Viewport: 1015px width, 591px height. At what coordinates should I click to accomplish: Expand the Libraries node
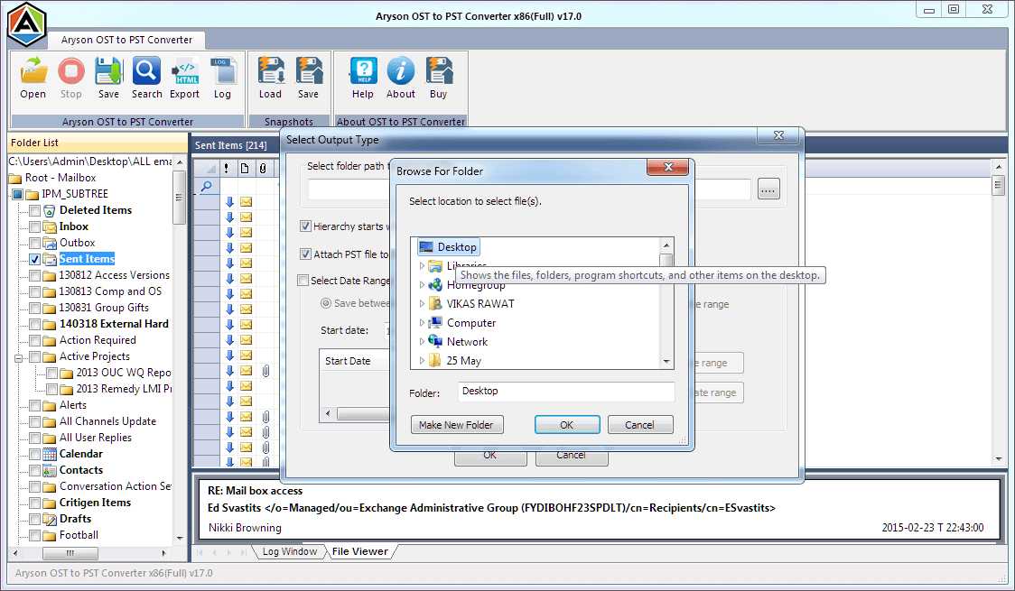[x=422, y=266]
